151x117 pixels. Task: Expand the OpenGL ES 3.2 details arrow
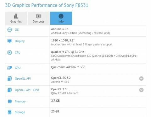coord(141,78)
